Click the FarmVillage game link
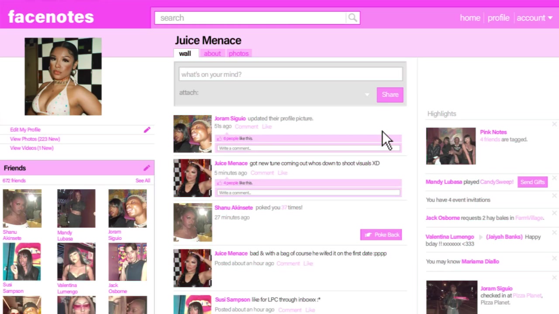This screenshot has width=559, height=314. pos(530,218)
